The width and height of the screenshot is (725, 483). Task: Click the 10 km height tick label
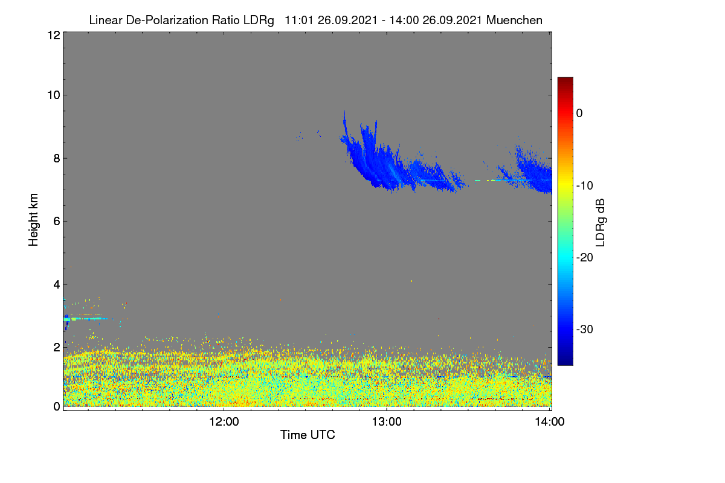coord(53,95)
